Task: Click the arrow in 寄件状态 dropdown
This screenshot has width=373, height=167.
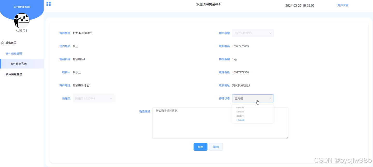Action: (270, 98)
